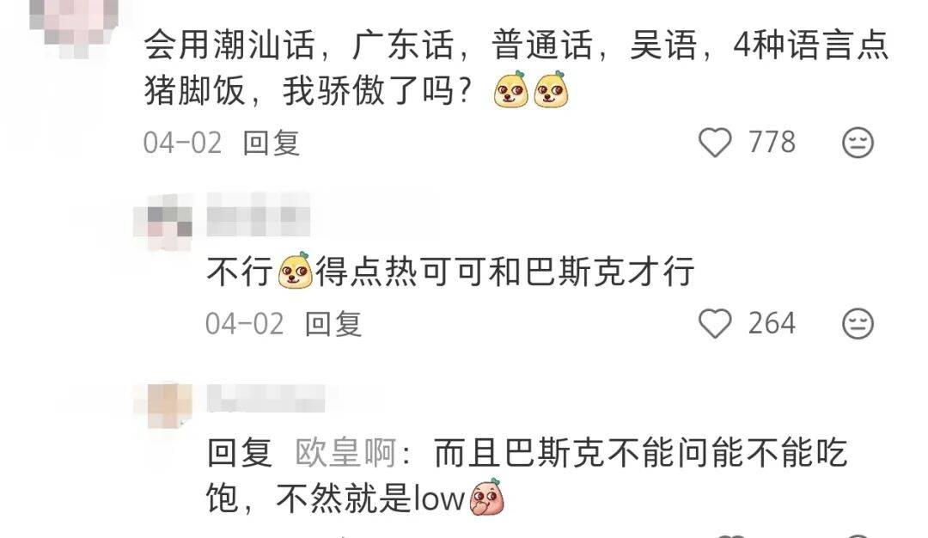Image resolution: width=928 pixels, height=538 pixels.
Task: Dislike the top comment about 猪脚饭
Action: pos(858,143)
